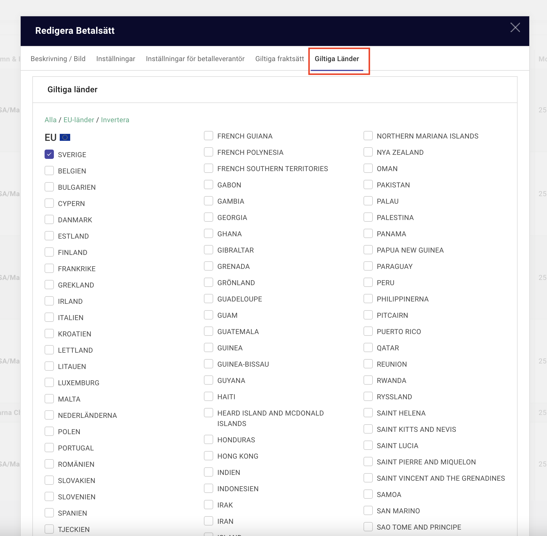This screenshot has height=536, width=547.
Task: Check the POLEN checkbox
Action: pyautogui.click(x=49, y=432)
